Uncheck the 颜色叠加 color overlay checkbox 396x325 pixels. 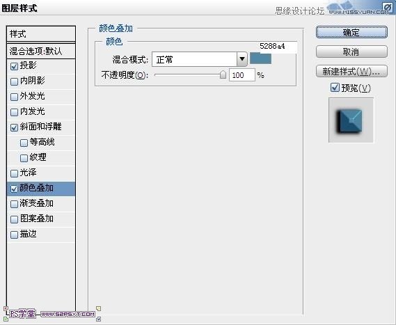tap(14, 189)
